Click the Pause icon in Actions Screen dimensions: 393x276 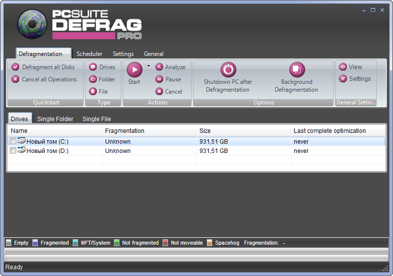coord(159,79)
